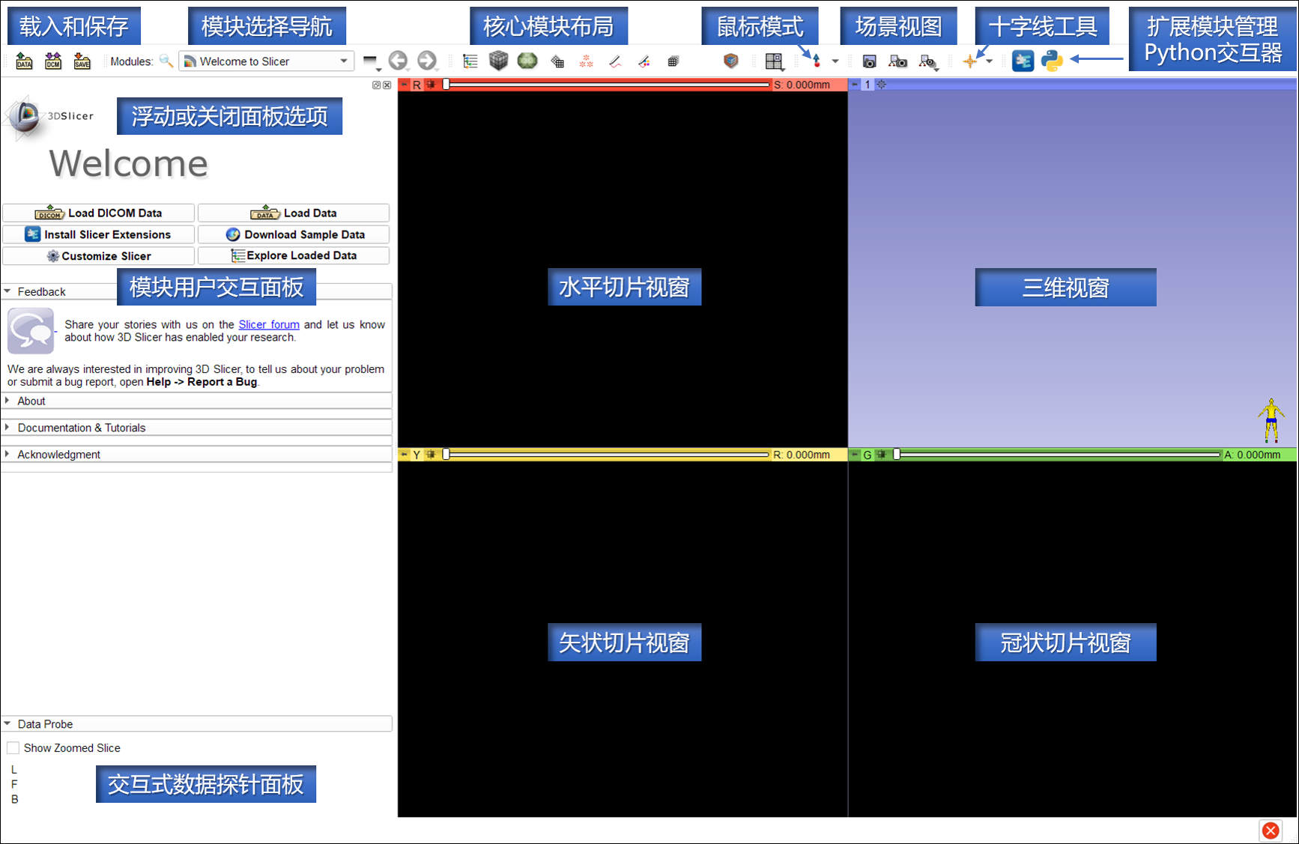The width and height of the screenshot is (1299, 844).
Task: Open the DICOM (DCM) browser icon
Action: [x=53, y=61]
